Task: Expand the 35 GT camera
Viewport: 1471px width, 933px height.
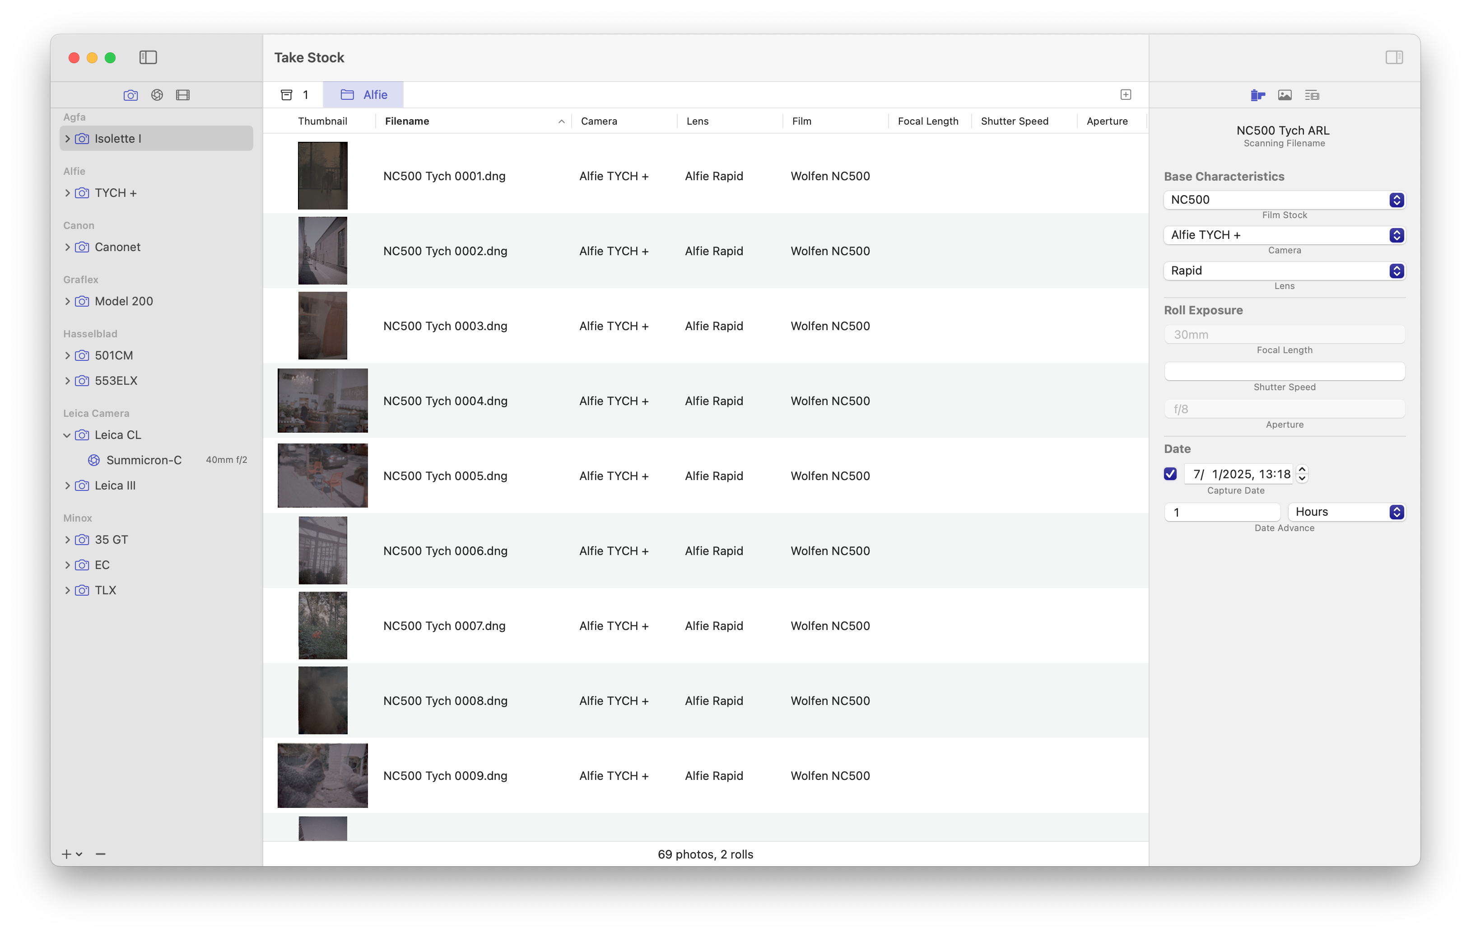Action: 67,540
